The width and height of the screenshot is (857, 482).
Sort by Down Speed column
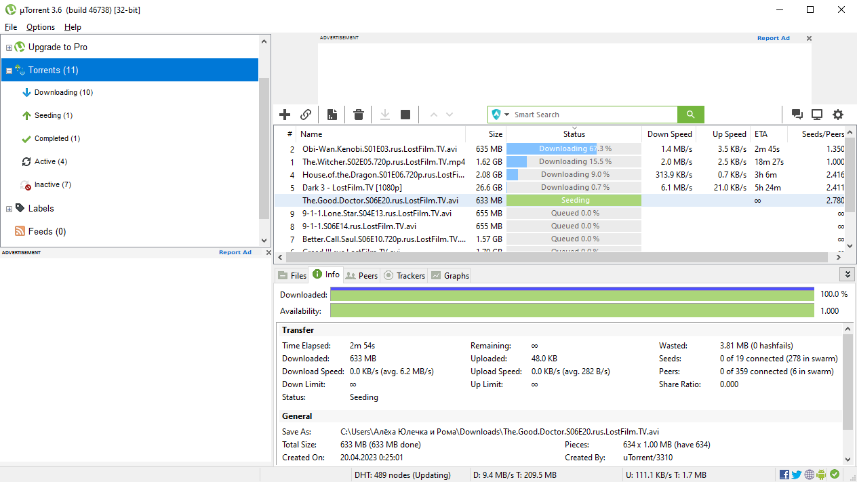coord(669,134)
